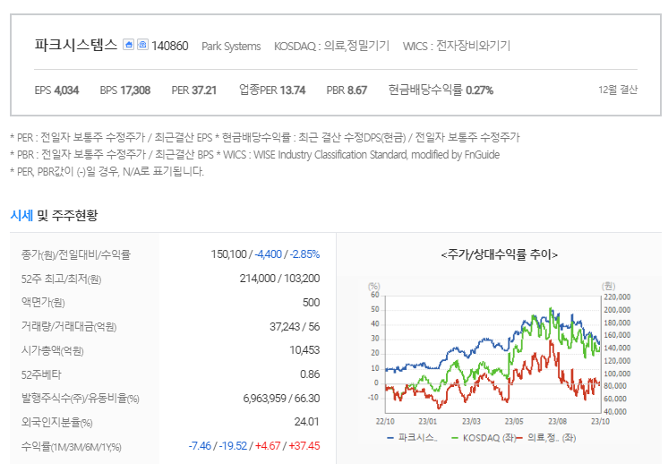Select the KOSDAQ : 의료,정밀기기 classification text

331,46
